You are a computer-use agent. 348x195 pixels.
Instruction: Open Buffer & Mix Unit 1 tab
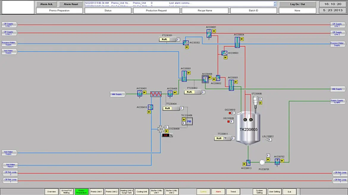(156, 192)
